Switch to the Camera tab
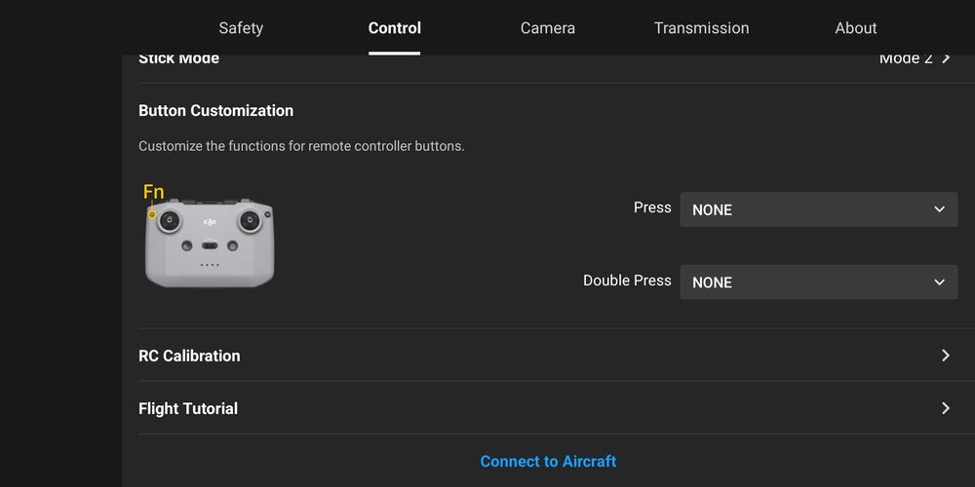Image resolution: width=975 pixels, height=487 pixels. (x=548, y=28)
